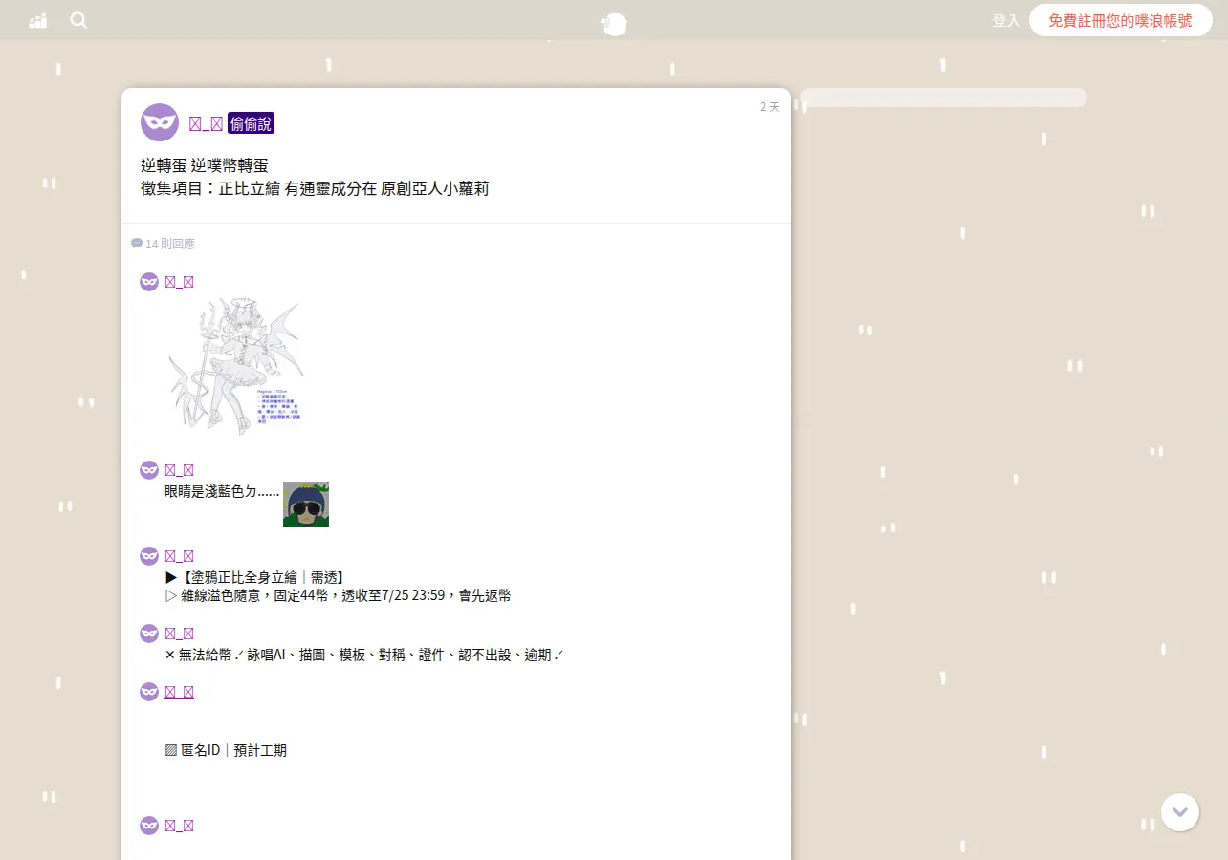Click the 登入 login link
Viewport: 1228px width, 860px height.
pos(1006,20)
